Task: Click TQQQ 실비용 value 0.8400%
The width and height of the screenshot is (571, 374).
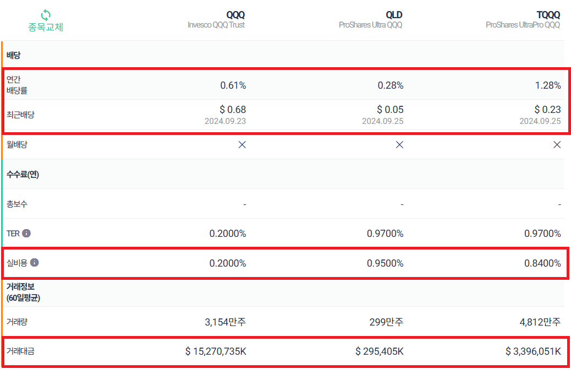Action: point(542,263)
